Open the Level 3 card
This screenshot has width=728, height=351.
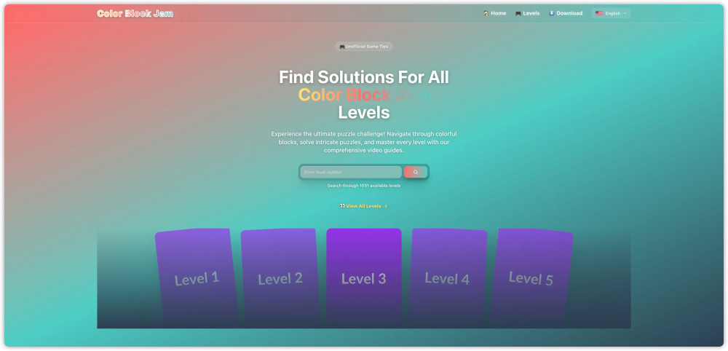click(x=363, y=277)
